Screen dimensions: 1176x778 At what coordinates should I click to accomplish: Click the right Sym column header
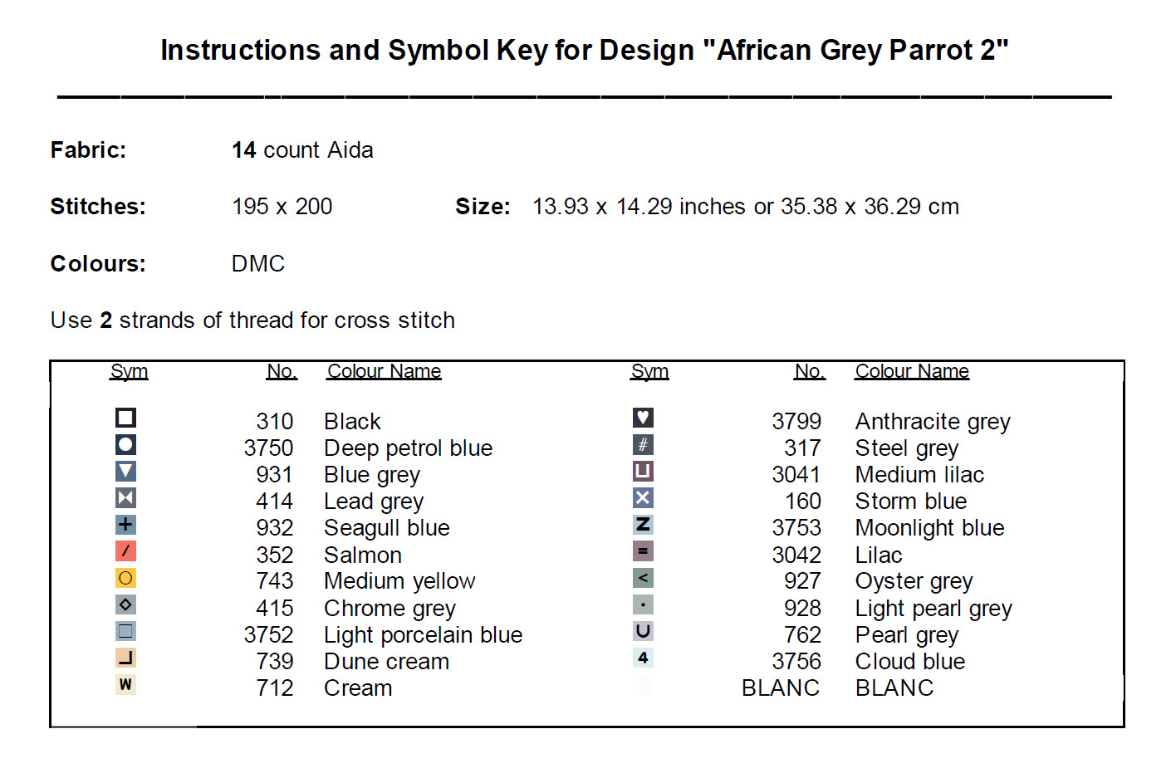pyautogui.click(x=649, y=371)
